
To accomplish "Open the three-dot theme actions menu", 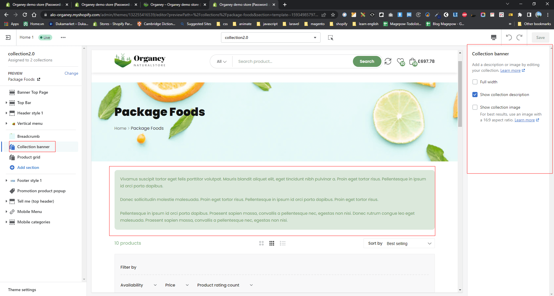I will 63,37.
